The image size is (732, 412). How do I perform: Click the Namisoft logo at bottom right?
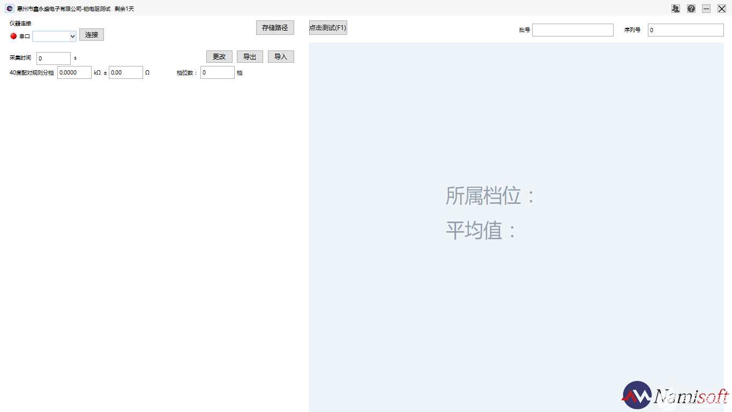(675, 396)
